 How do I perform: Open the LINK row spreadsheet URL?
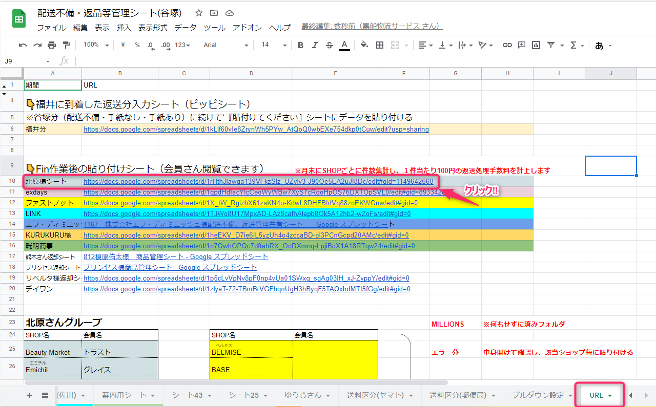[x=247, y=213]
